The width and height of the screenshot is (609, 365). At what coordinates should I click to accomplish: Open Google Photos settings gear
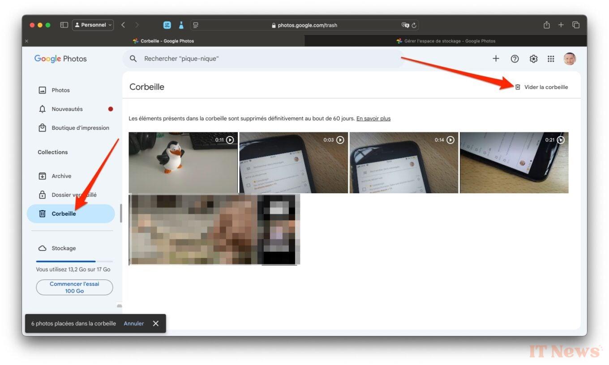pos(533,59)
